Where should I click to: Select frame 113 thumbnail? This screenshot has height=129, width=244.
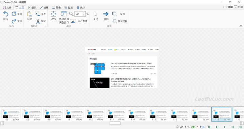click(x=116, y=114)
